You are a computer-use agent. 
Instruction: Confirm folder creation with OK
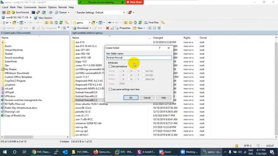131,97
